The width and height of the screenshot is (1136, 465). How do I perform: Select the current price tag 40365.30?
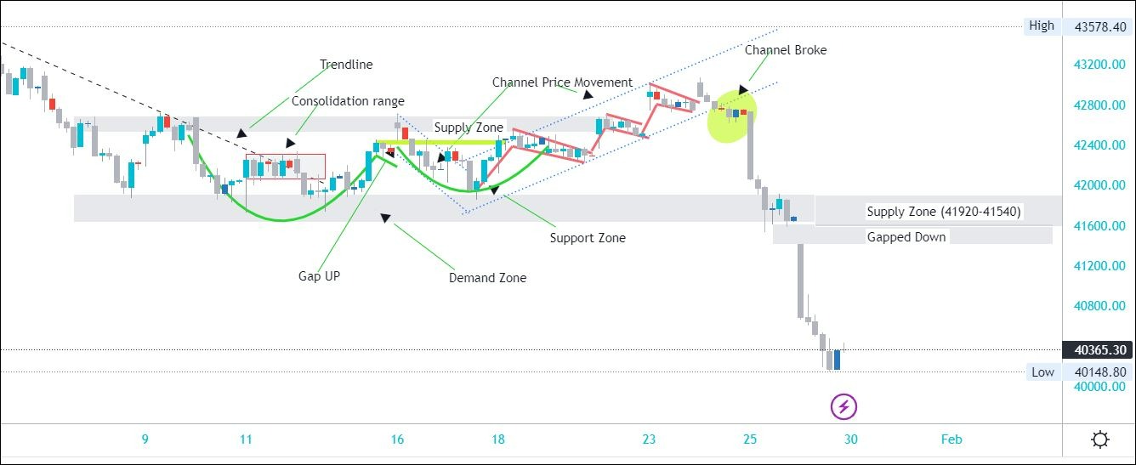pos(1099,349)
